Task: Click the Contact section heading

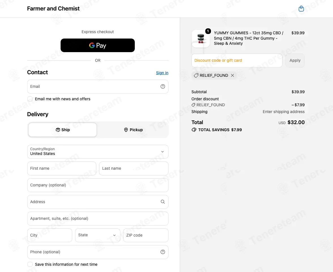Action: (37, 73)
